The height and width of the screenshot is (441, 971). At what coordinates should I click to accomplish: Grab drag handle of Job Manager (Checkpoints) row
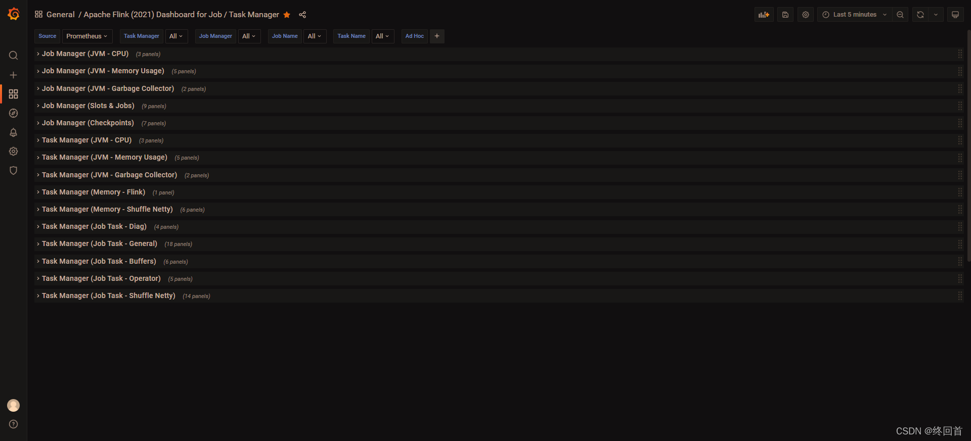960,123
